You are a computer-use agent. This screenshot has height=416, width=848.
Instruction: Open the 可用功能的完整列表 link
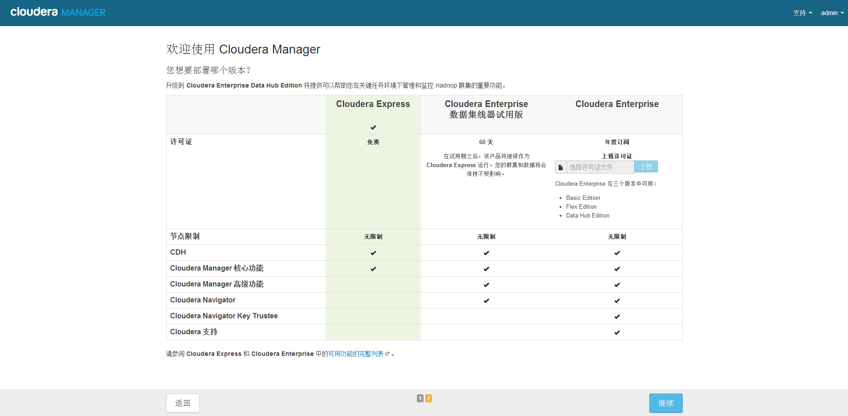(x=356, y=354)
